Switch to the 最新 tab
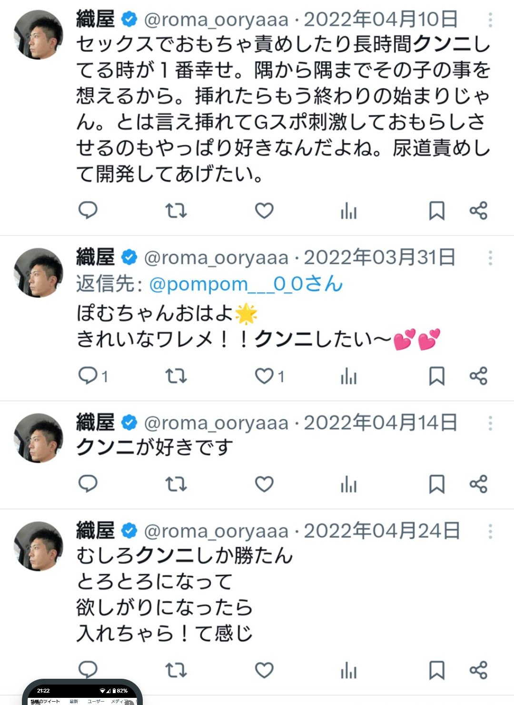 (x=74, y=701)
